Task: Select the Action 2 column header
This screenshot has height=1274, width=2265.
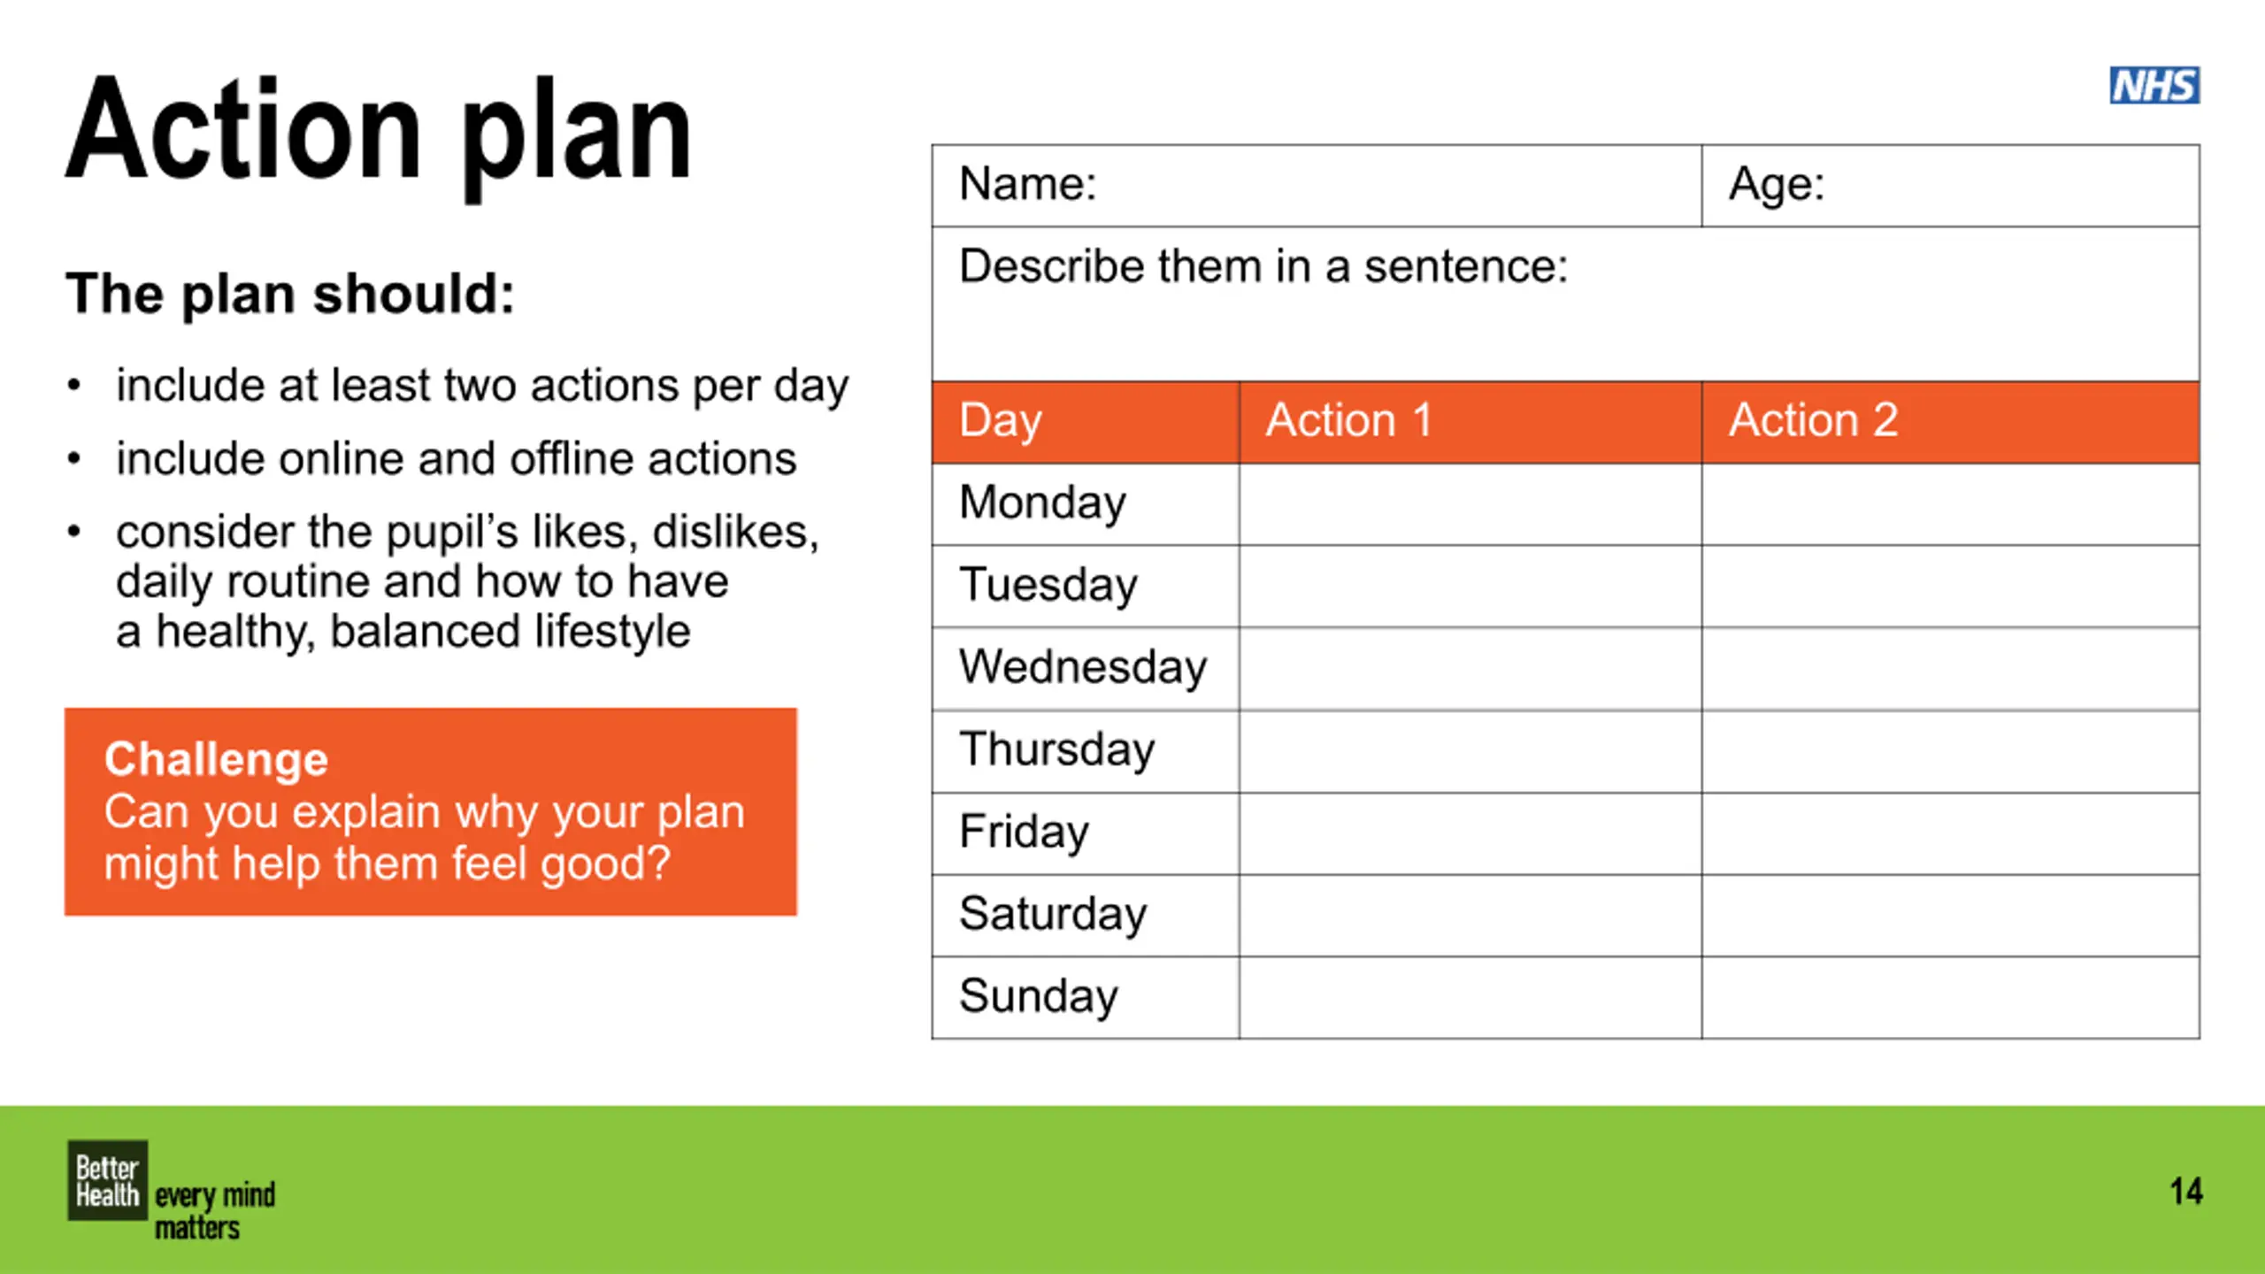Action: tap(1950, 422)
